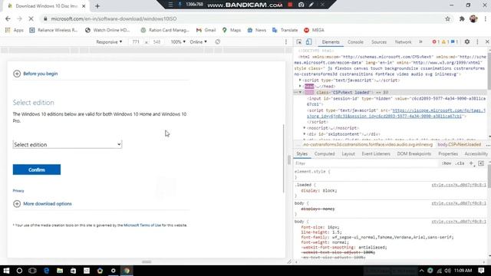Open the Apps bookmark
This screenshot has height=276, width=491.
click(15, 30)
